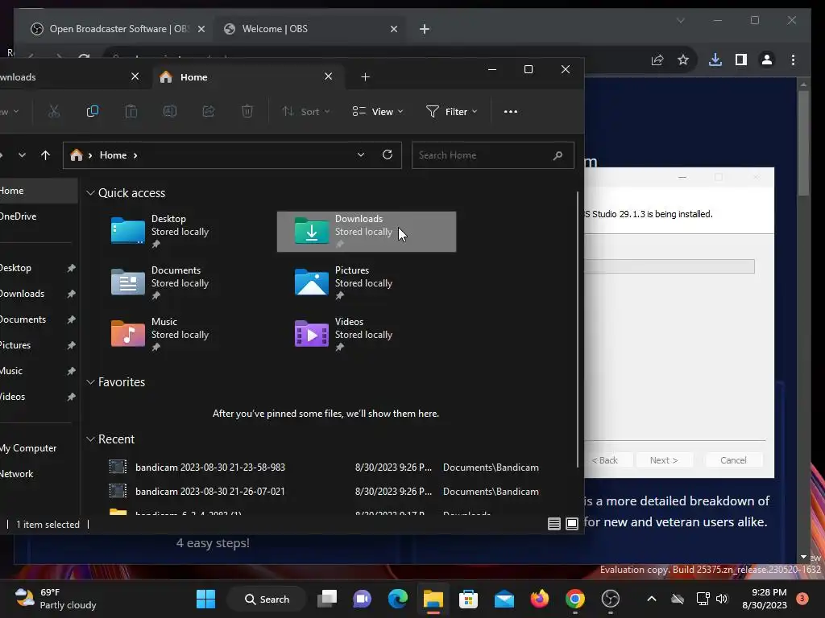The width and height of the screenshot is (825, 618).
Task: Collapse the Recent section
Action: [90, 439]
